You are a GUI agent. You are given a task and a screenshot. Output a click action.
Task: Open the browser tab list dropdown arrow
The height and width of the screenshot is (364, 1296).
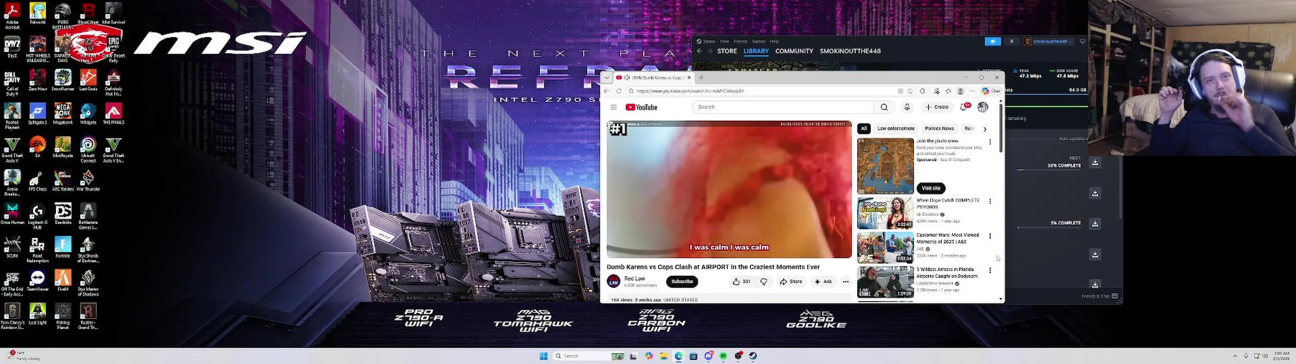[606, 78]
